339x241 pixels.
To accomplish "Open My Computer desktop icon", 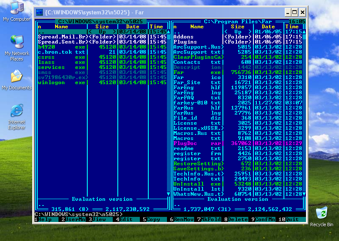I will click(17, 11).
